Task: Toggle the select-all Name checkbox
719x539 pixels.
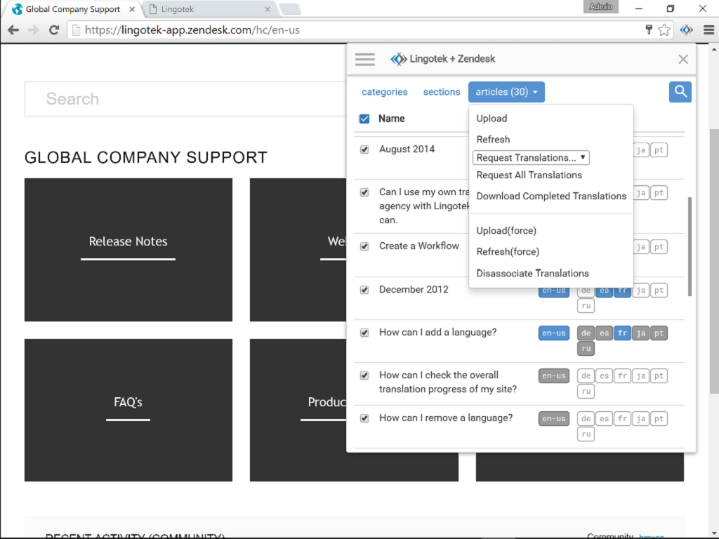Action: (x=364, y=119)
